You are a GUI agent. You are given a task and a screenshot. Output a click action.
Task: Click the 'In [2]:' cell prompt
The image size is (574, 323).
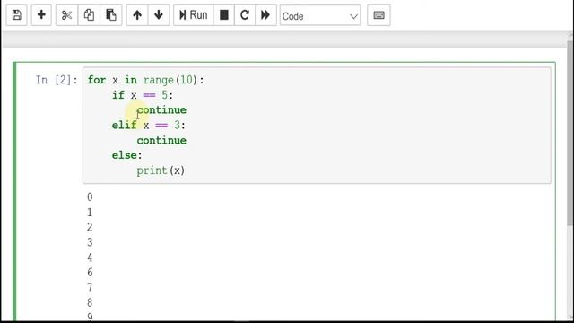tap(57, 80)
